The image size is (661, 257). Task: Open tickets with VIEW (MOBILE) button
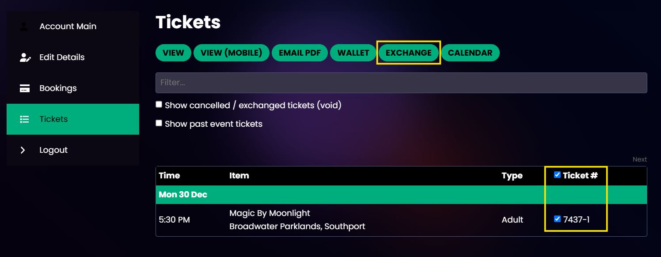(232, 53)
